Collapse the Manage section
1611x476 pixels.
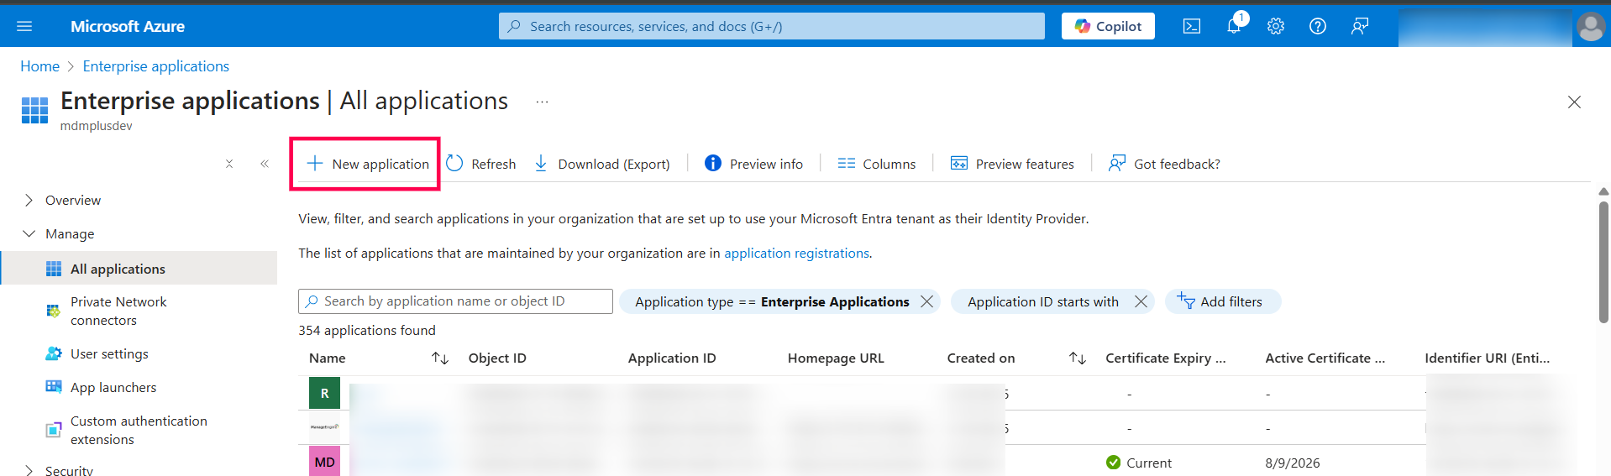point(29,233)
